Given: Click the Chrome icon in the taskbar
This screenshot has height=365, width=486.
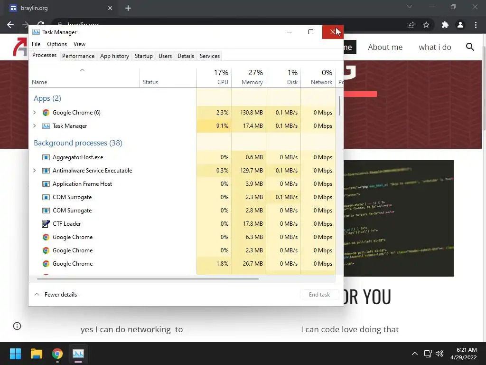Looking at the screenshot, I should coord(57,354).
